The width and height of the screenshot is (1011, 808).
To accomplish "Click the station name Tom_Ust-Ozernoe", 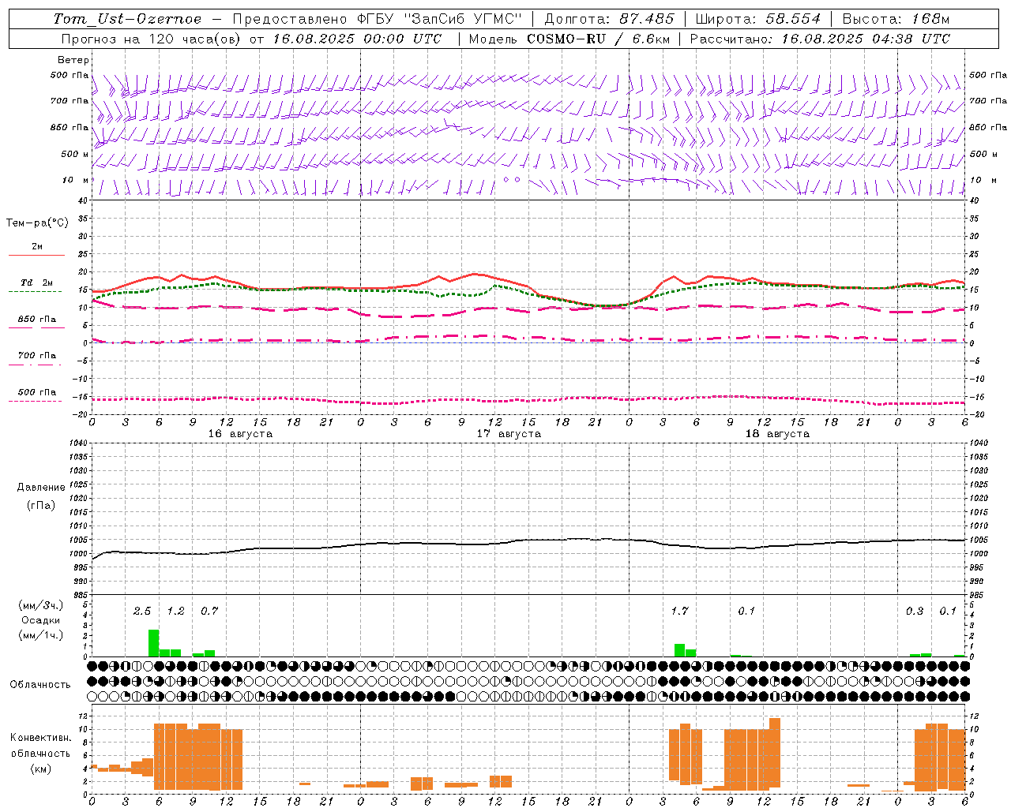I will 127,19.
